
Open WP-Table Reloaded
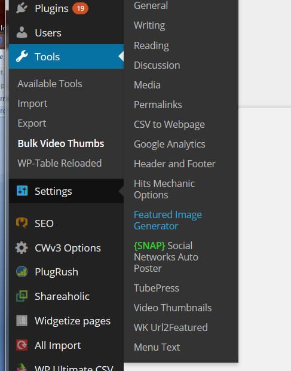pyautogui.click(x=60, y=163)
